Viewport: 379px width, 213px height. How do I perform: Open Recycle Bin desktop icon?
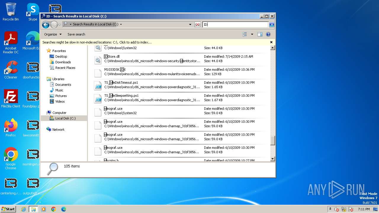pos(11,12)
